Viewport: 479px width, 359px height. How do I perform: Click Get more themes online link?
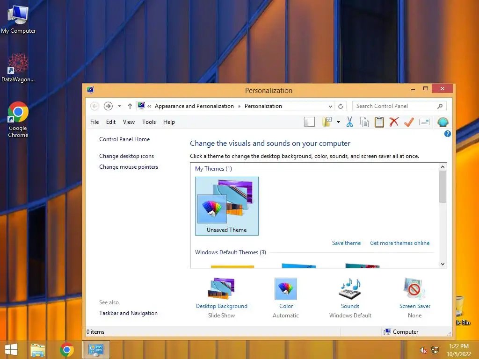click(x=399, y=243)
